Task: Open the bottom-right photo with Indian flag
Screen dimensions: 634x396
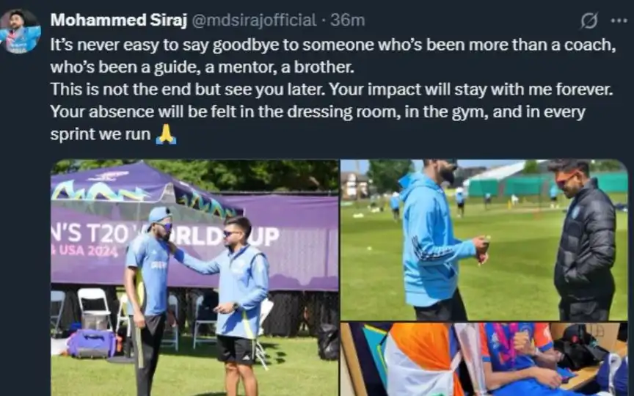Action: coord(484,359)
